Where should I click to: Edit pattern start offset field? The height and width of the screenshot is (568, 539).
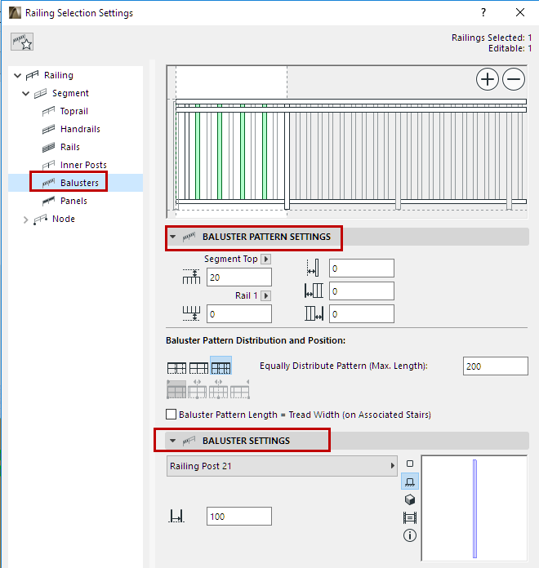click(362, 291)
